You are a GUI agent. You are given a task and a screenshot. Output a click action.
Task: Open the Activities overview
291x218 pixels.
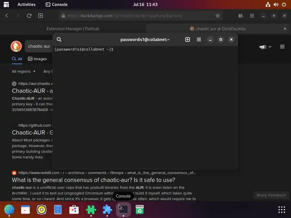point(26,5)
